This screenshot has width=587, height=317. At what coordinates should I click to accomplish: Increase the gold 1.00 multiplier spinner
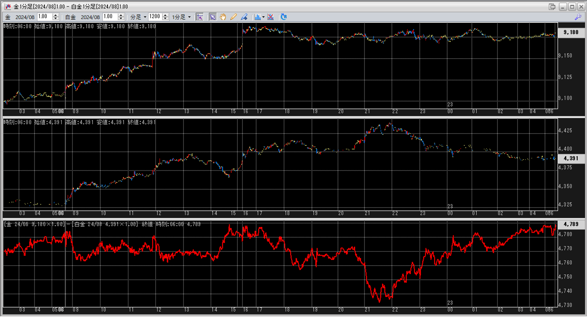coord(56,15)
